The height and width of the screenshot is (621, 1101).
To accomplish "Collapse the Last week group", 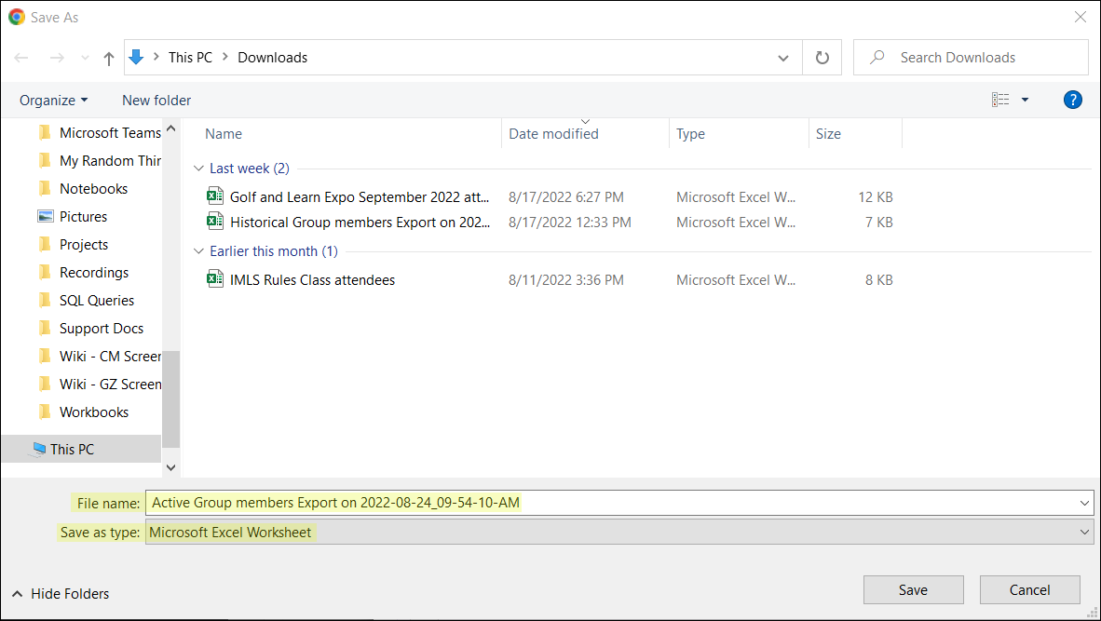I will click(197, 169).
